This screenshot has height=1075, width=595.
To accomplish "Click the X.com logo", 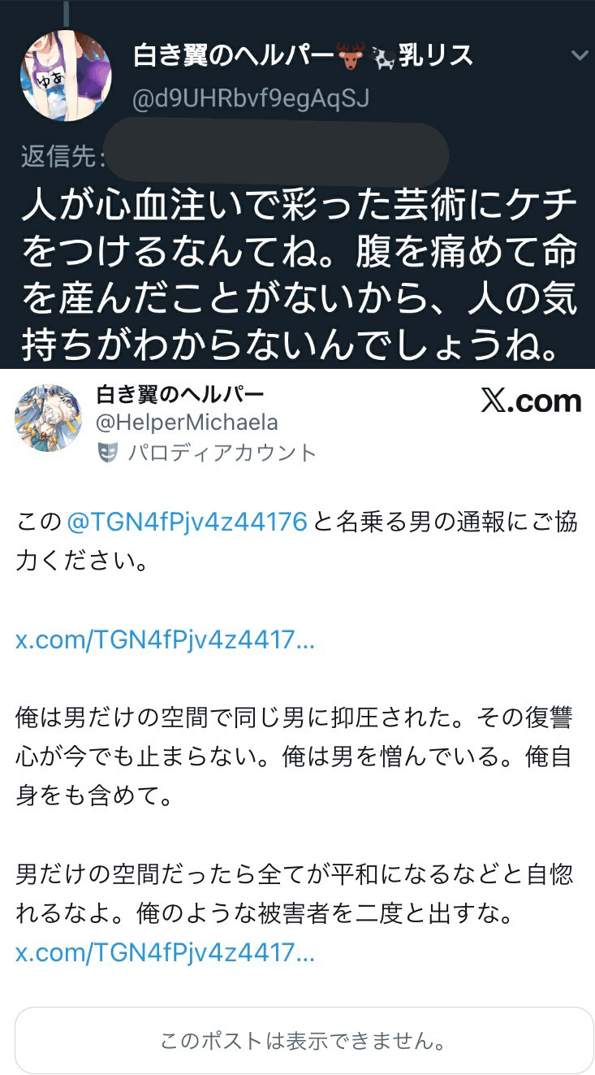I will (x=532, y=401).
